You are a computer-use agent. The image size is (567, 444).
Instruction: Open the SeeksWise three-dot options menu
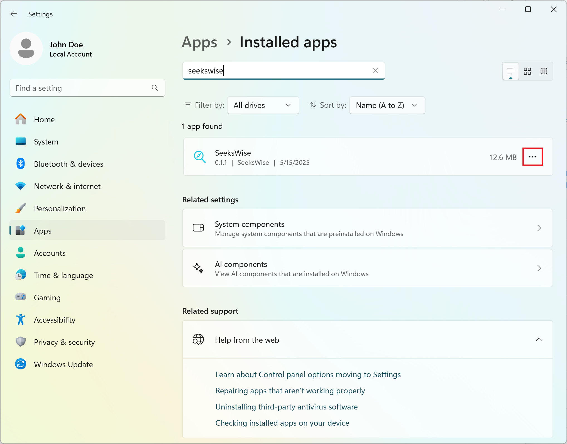[532, 157]
